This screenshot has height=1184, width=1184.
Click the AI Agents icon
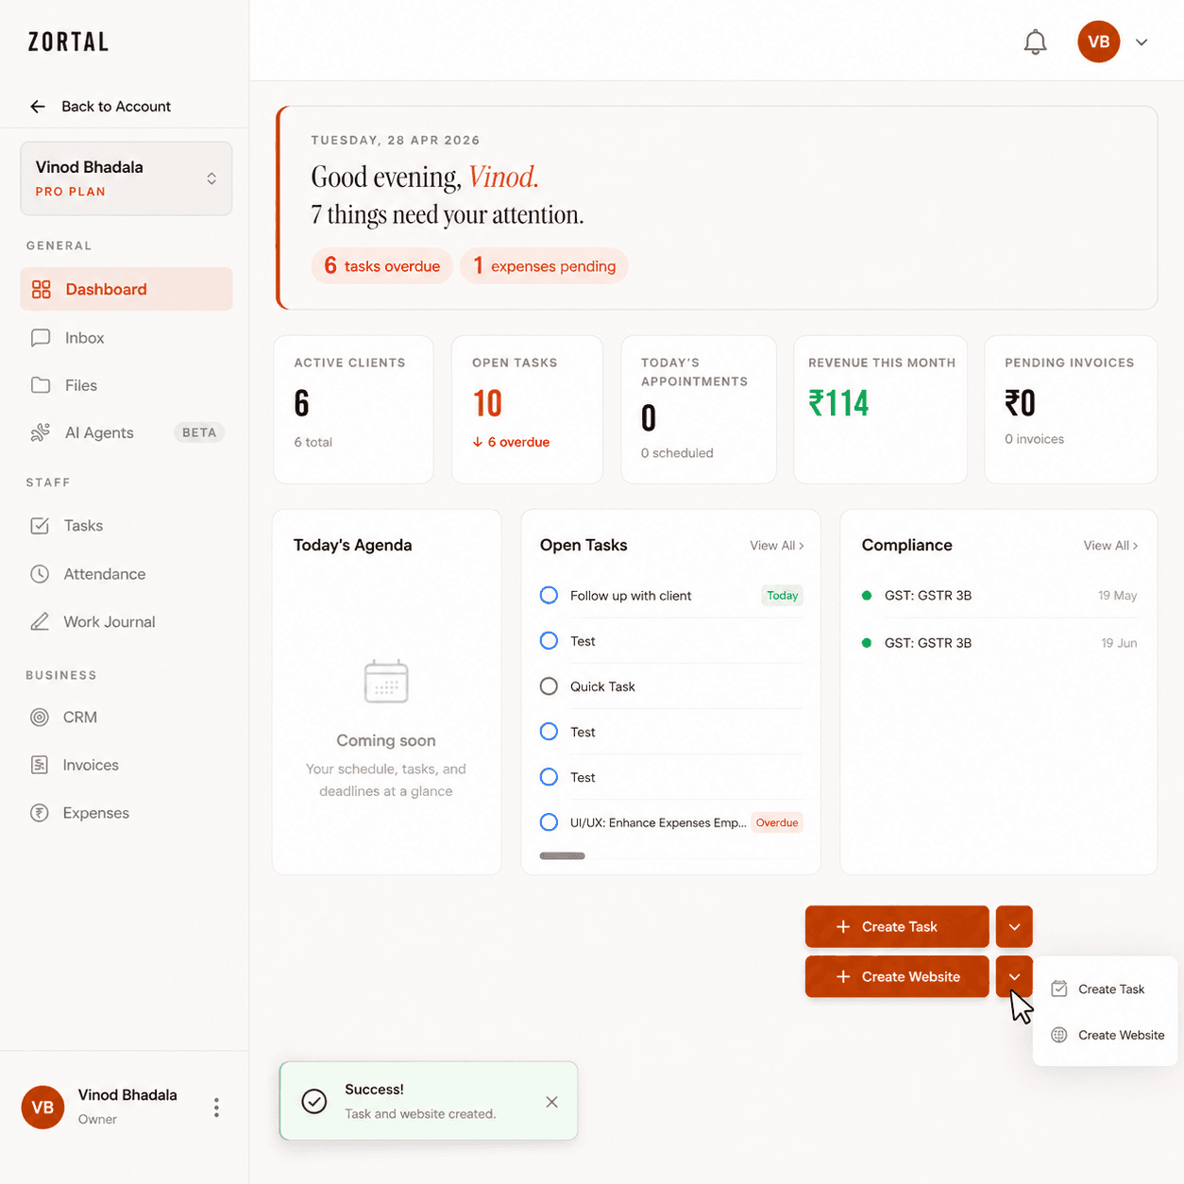click(40, 432)
